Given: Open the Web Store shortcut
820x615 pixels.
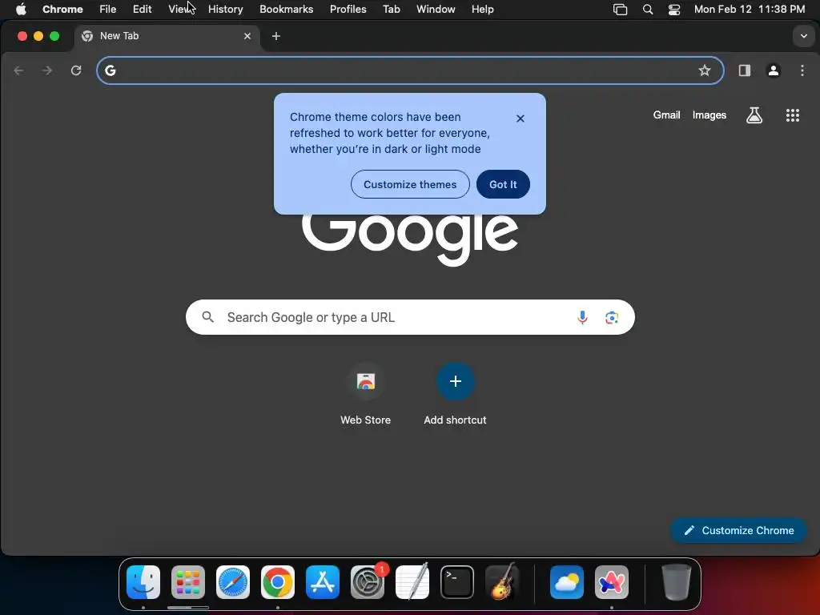Looking at the screenshot, I should (x=365, y=394).
